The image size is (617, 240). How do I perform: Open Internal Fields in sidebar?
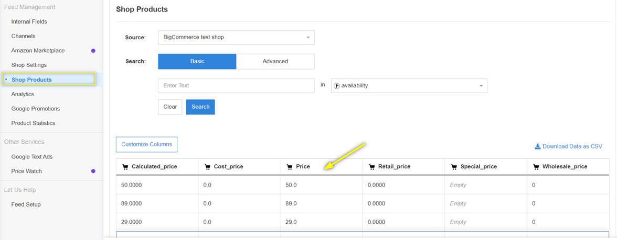(29, 21)
